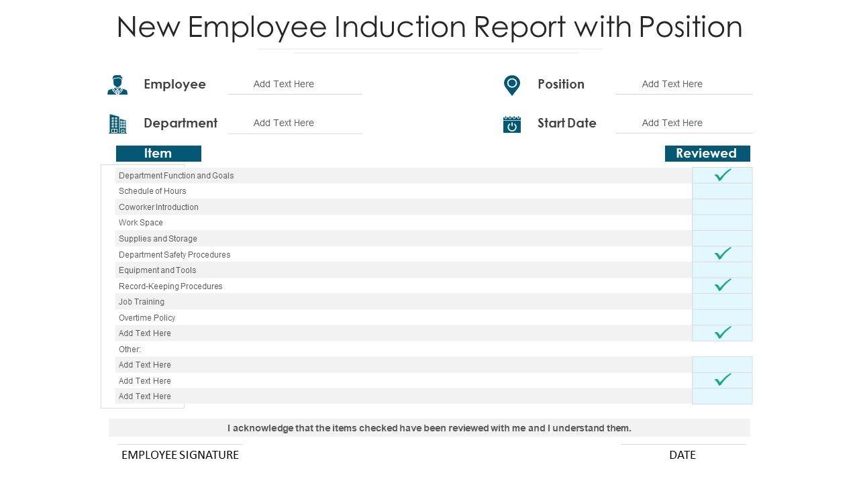Image resolution: width=859 pixels, height=483 pixels.
Task: Click the 'Department' field label
Action: point(181,123)
